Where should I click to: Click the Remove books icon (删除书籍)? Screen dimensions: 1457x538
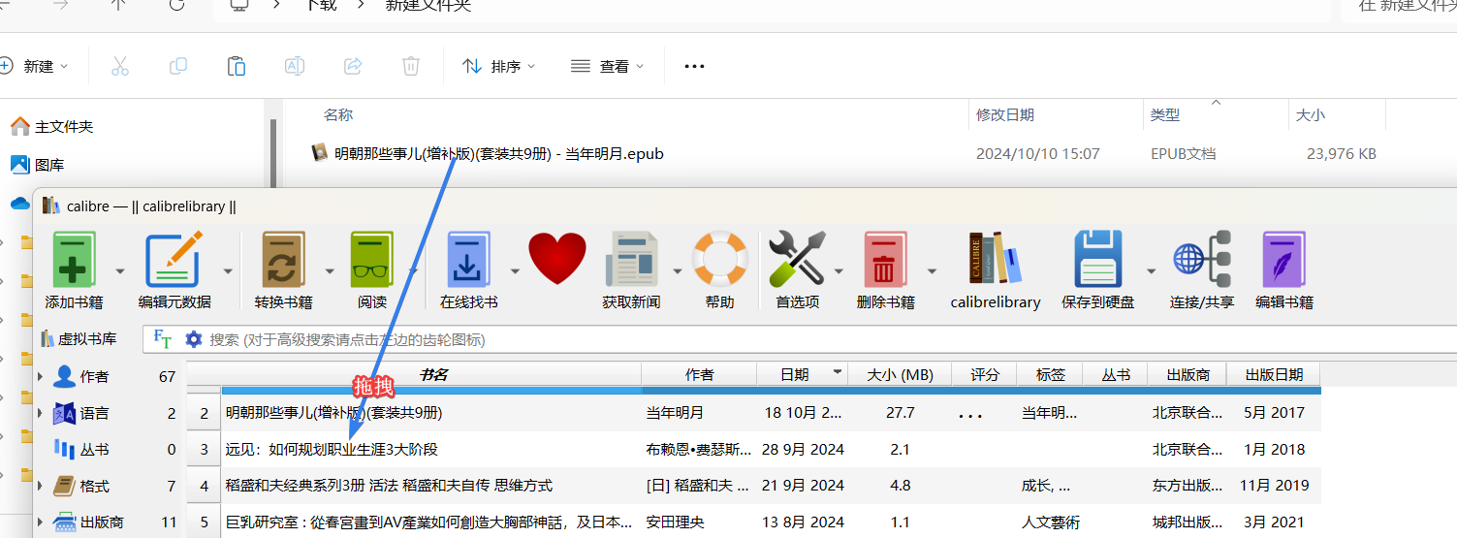885,259
